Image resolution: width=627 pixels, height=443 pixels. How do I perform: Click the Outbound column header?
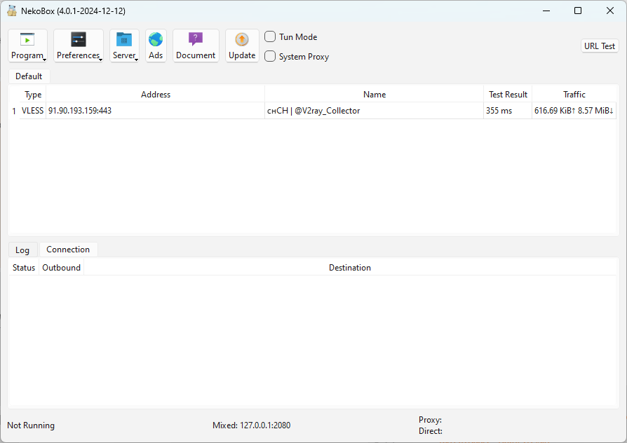pyautogui.click(x=62, y=268)
